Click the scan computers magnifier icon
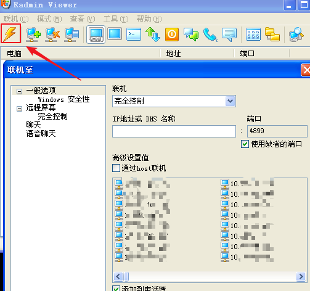The image size is (310, 291). tap(296, 35)
